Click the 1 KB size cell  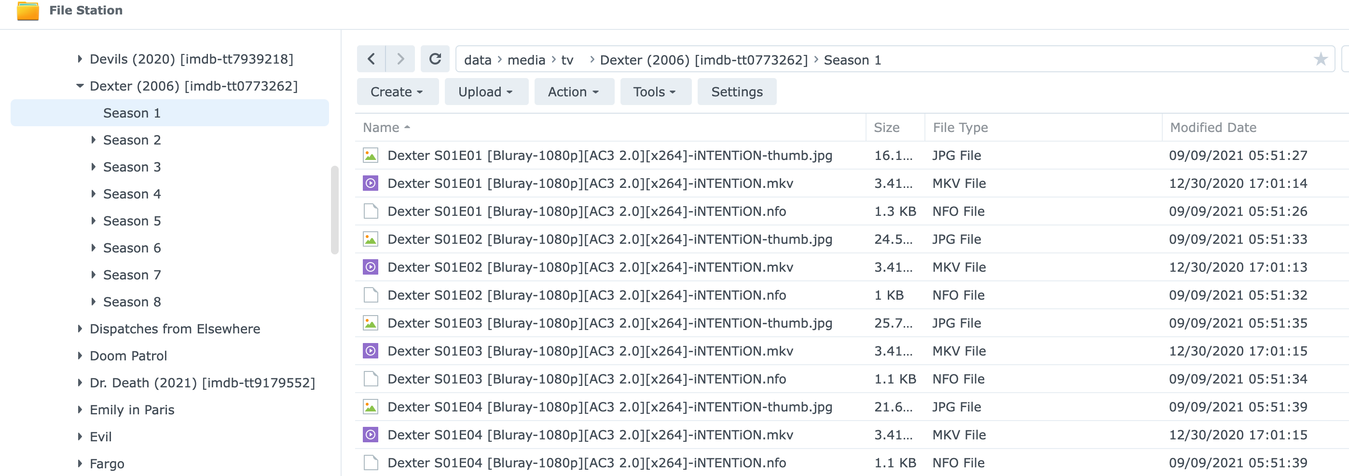click(x=889, y=295)
